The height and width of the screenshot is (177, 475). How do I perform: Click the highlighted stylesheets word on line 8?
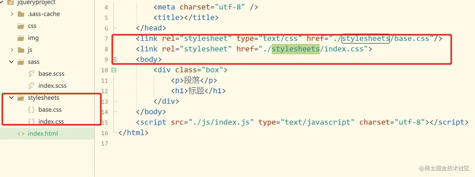point(296,49)
